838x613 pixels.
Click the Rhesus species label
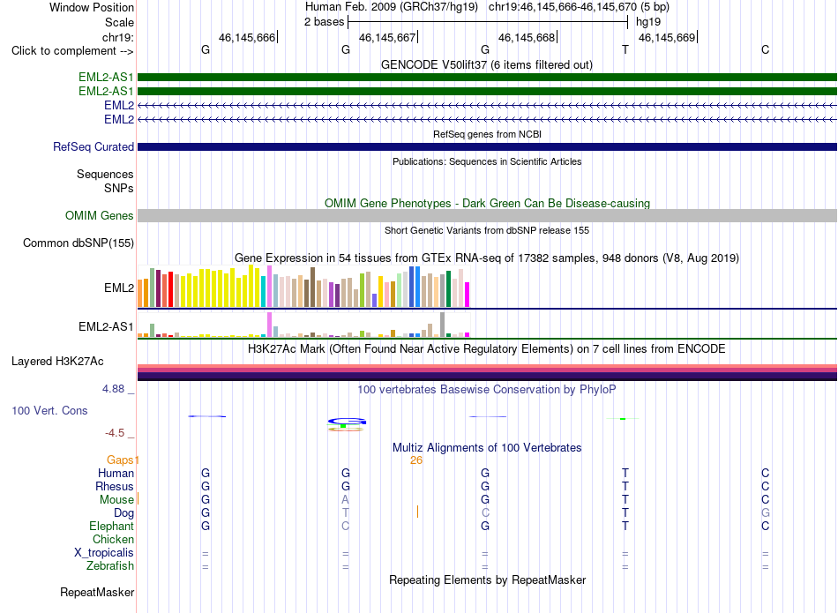tap(115, 486)
